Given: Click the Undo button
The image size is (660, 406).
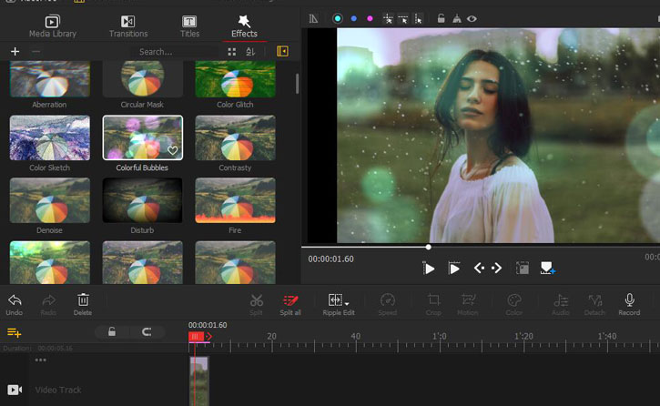Looking at the screenshot, I should (15, 305).
